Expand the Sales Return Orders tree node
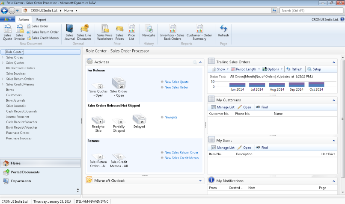Screen dimensions: 345x204 click(x=3, y=79)
